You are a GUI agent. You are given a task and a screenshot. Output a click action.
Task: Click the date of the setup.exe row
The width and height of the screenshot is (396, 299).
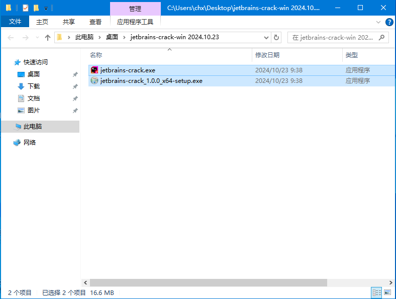click(x=279, y=81)
